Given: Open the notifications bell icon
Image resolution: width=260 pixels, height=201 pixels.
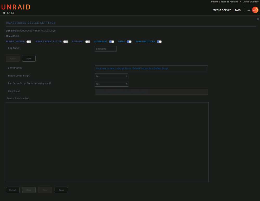Looking at the screenshot, I should point(258,19).
